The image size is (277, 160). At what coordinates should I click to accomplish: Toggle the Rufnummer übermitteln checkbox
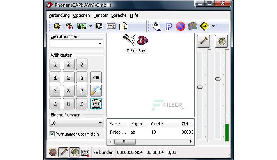pos(52,134)
